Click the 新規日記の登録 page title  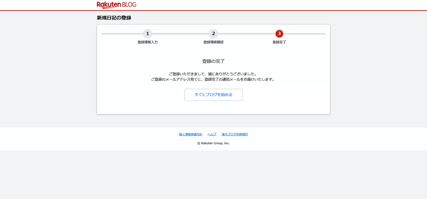[x=114, y=18]
